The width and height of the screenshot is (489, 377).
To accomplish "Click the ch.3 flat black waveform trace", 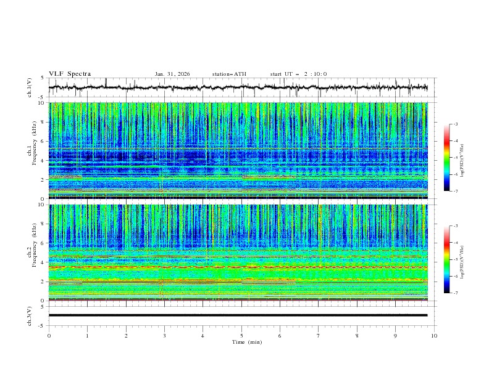I will pyautogui.click(x=238, y=315).
